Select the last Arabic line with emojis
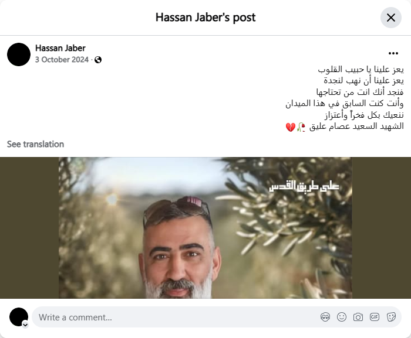This screenshot has width=411, height=338. coord(345,127)
